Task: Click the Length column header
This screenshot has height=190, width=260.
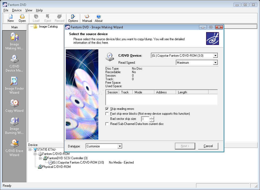Action: point(192,92)
